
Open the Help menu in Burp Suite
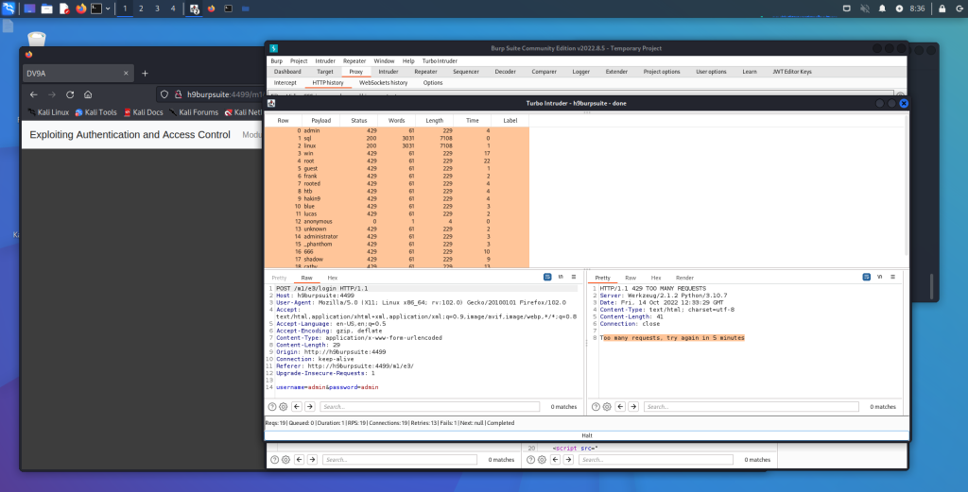(x=408, y=61)
